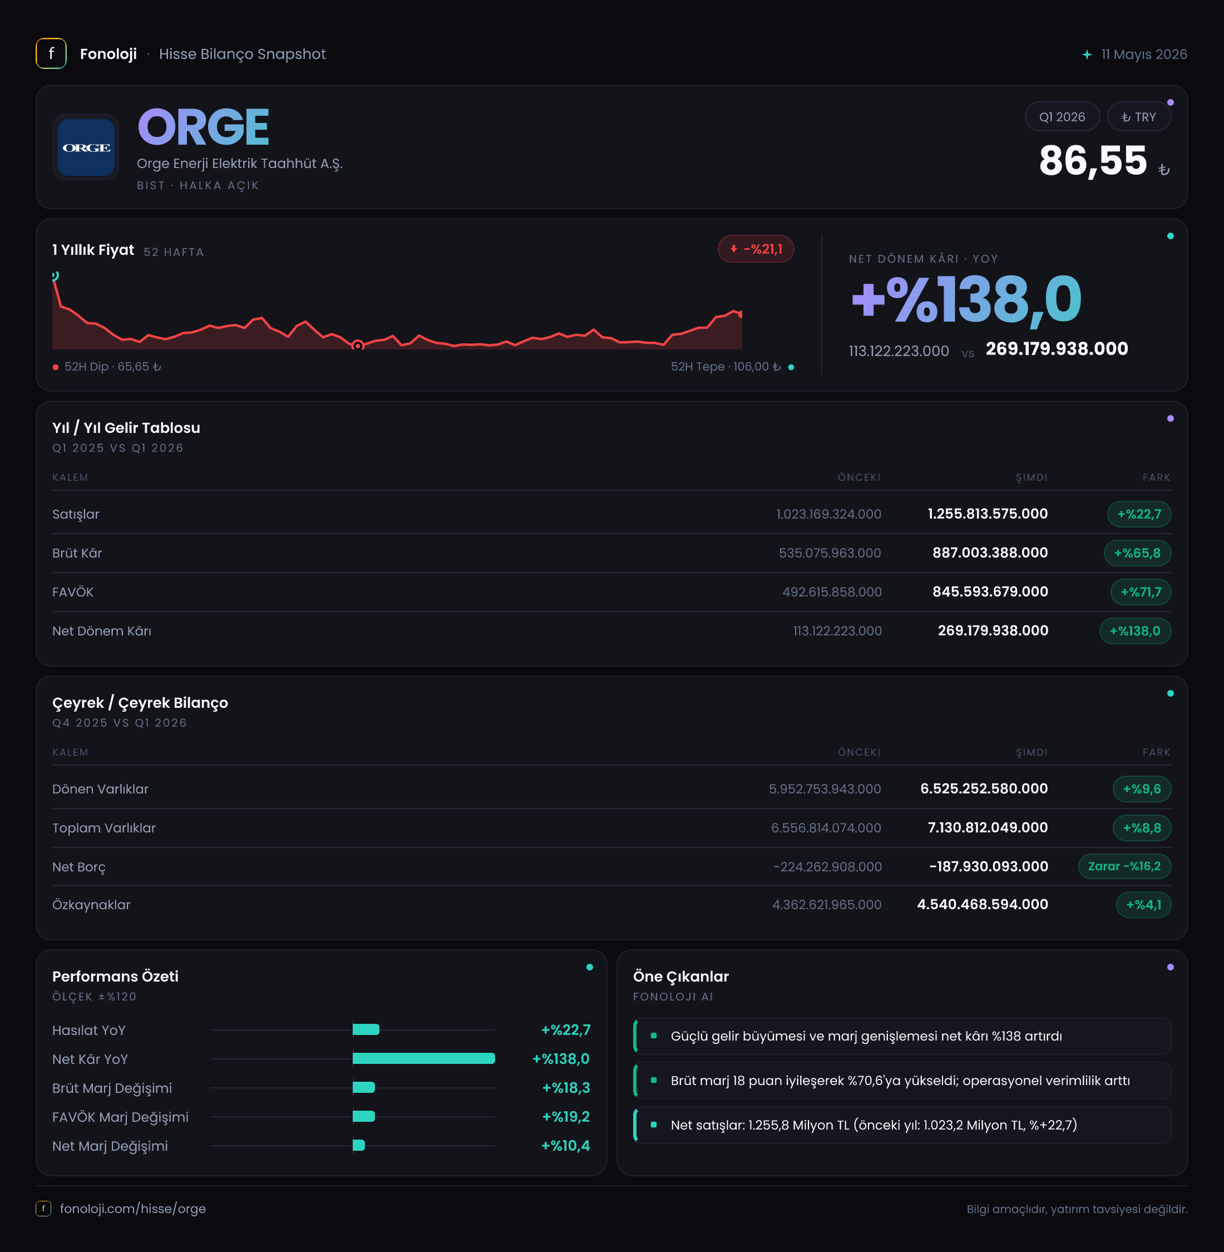Click the Dönen Varlıklar row's +%9,6 badge
1224x1252 pixels.
(1141, 789)
